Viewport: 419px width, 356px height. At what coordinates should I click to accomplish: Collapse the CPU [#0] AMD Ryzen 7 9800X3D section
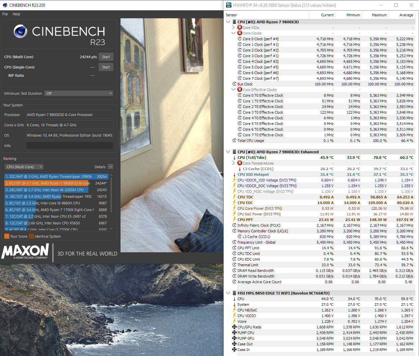click(x=228, y=22)
